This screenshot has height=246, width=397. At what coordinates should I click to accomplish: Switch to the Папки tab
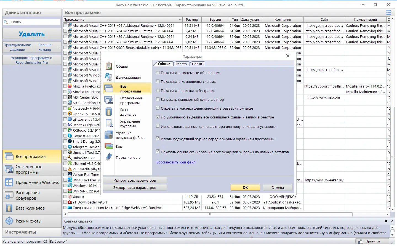pos(197,64)
